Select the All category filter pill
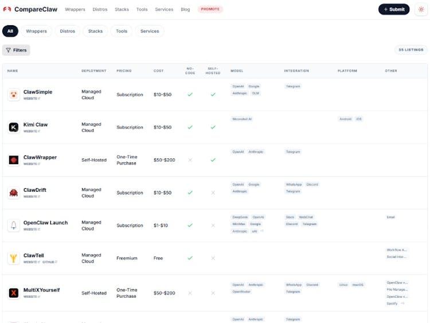 pos(10,31)
